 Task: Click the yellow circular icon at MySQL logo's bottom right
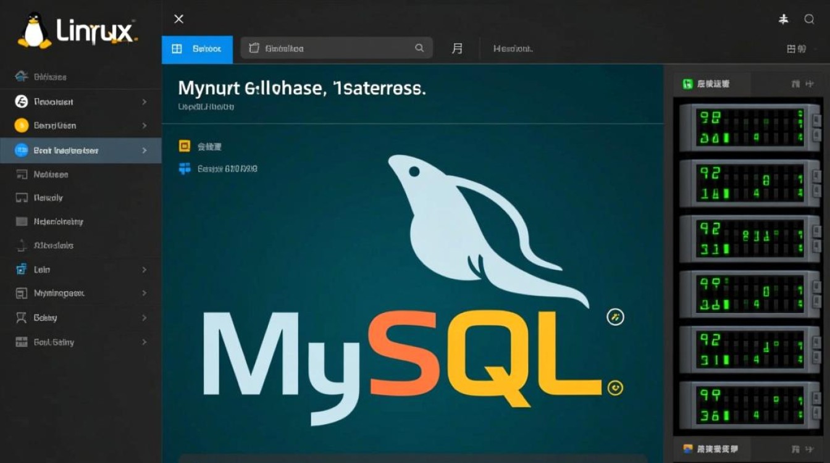pyautogui.click(x=615, y=388)
